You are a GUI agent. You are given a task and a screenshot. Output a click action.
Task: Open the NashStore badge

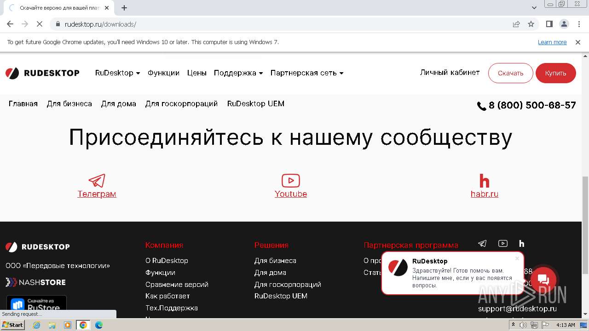point(36,282)
